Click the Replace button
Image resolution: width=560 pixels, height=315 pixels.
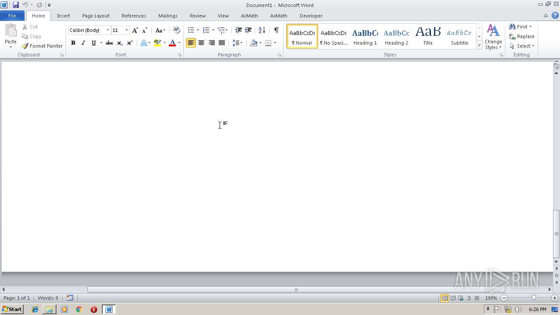click(x=521, y=36)
